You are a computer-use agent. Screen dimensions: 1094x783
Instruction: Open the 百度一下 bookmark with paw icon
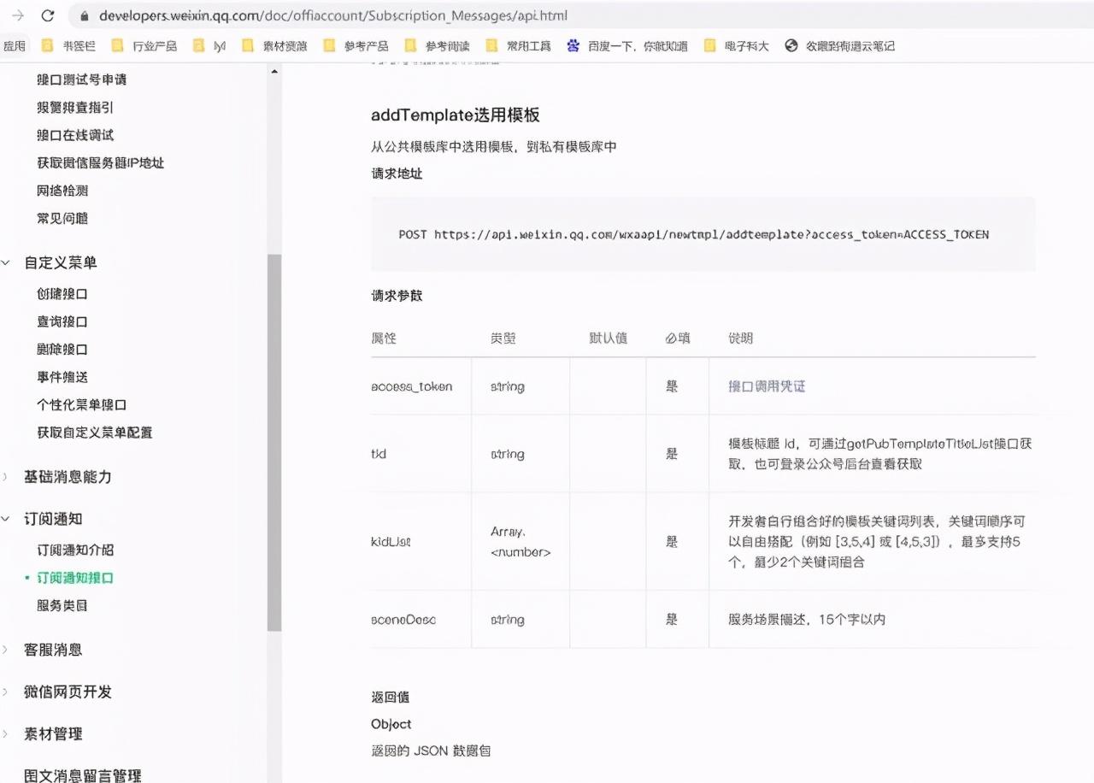pos(628,46)
